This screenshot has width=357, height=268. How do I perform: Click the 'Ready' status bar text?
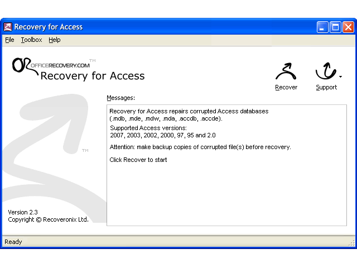coord(13,242)
